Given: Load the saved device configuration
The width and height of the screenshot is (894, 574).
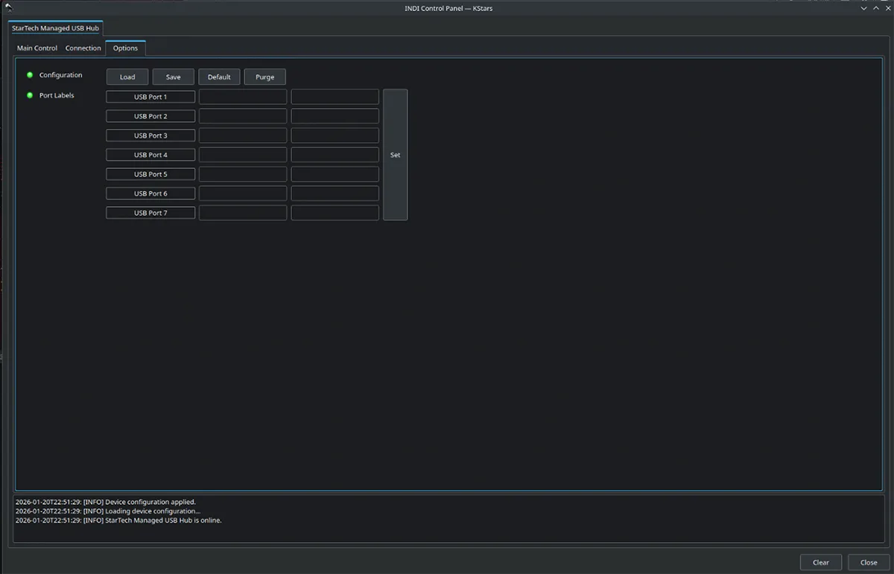Looking at the screenshot, I should 127,77.
